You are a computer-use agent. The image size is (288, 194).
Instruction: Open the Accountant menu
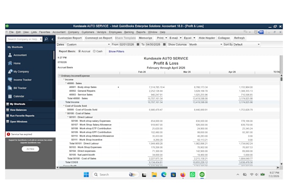coord(59,32)
